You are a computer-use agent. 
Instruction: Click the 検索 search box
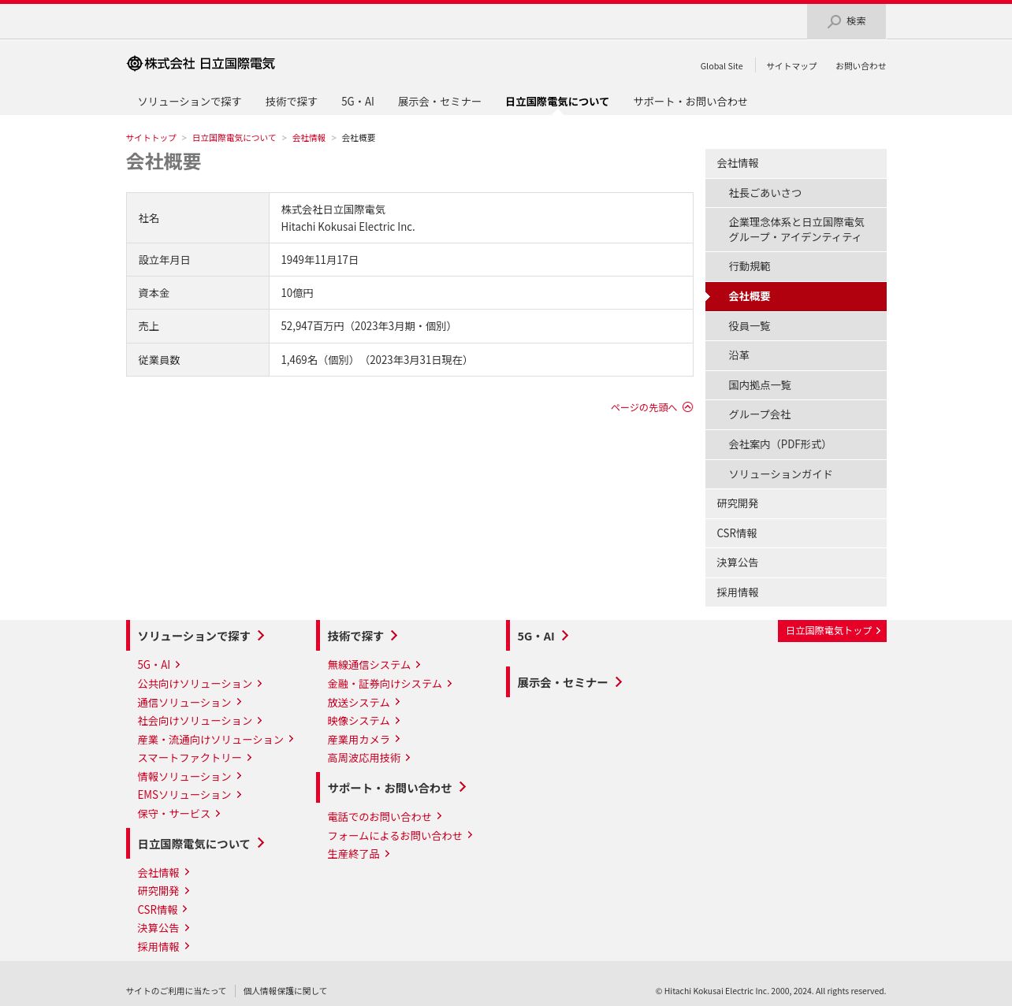coord(846,21)
